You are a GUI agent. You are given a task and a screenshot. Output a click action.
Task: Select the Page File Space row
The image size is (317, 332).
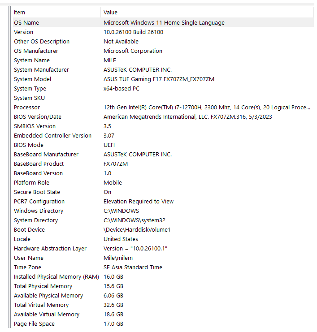[163, 323]
